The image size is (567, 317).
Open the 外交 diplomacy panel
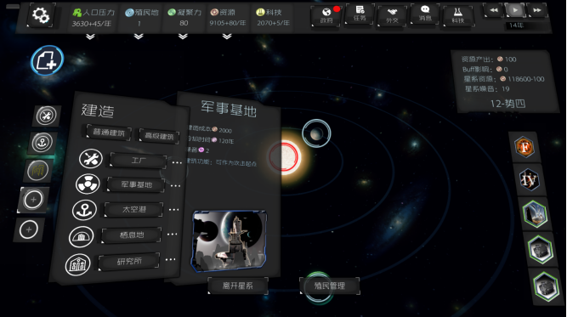(393, 16)
